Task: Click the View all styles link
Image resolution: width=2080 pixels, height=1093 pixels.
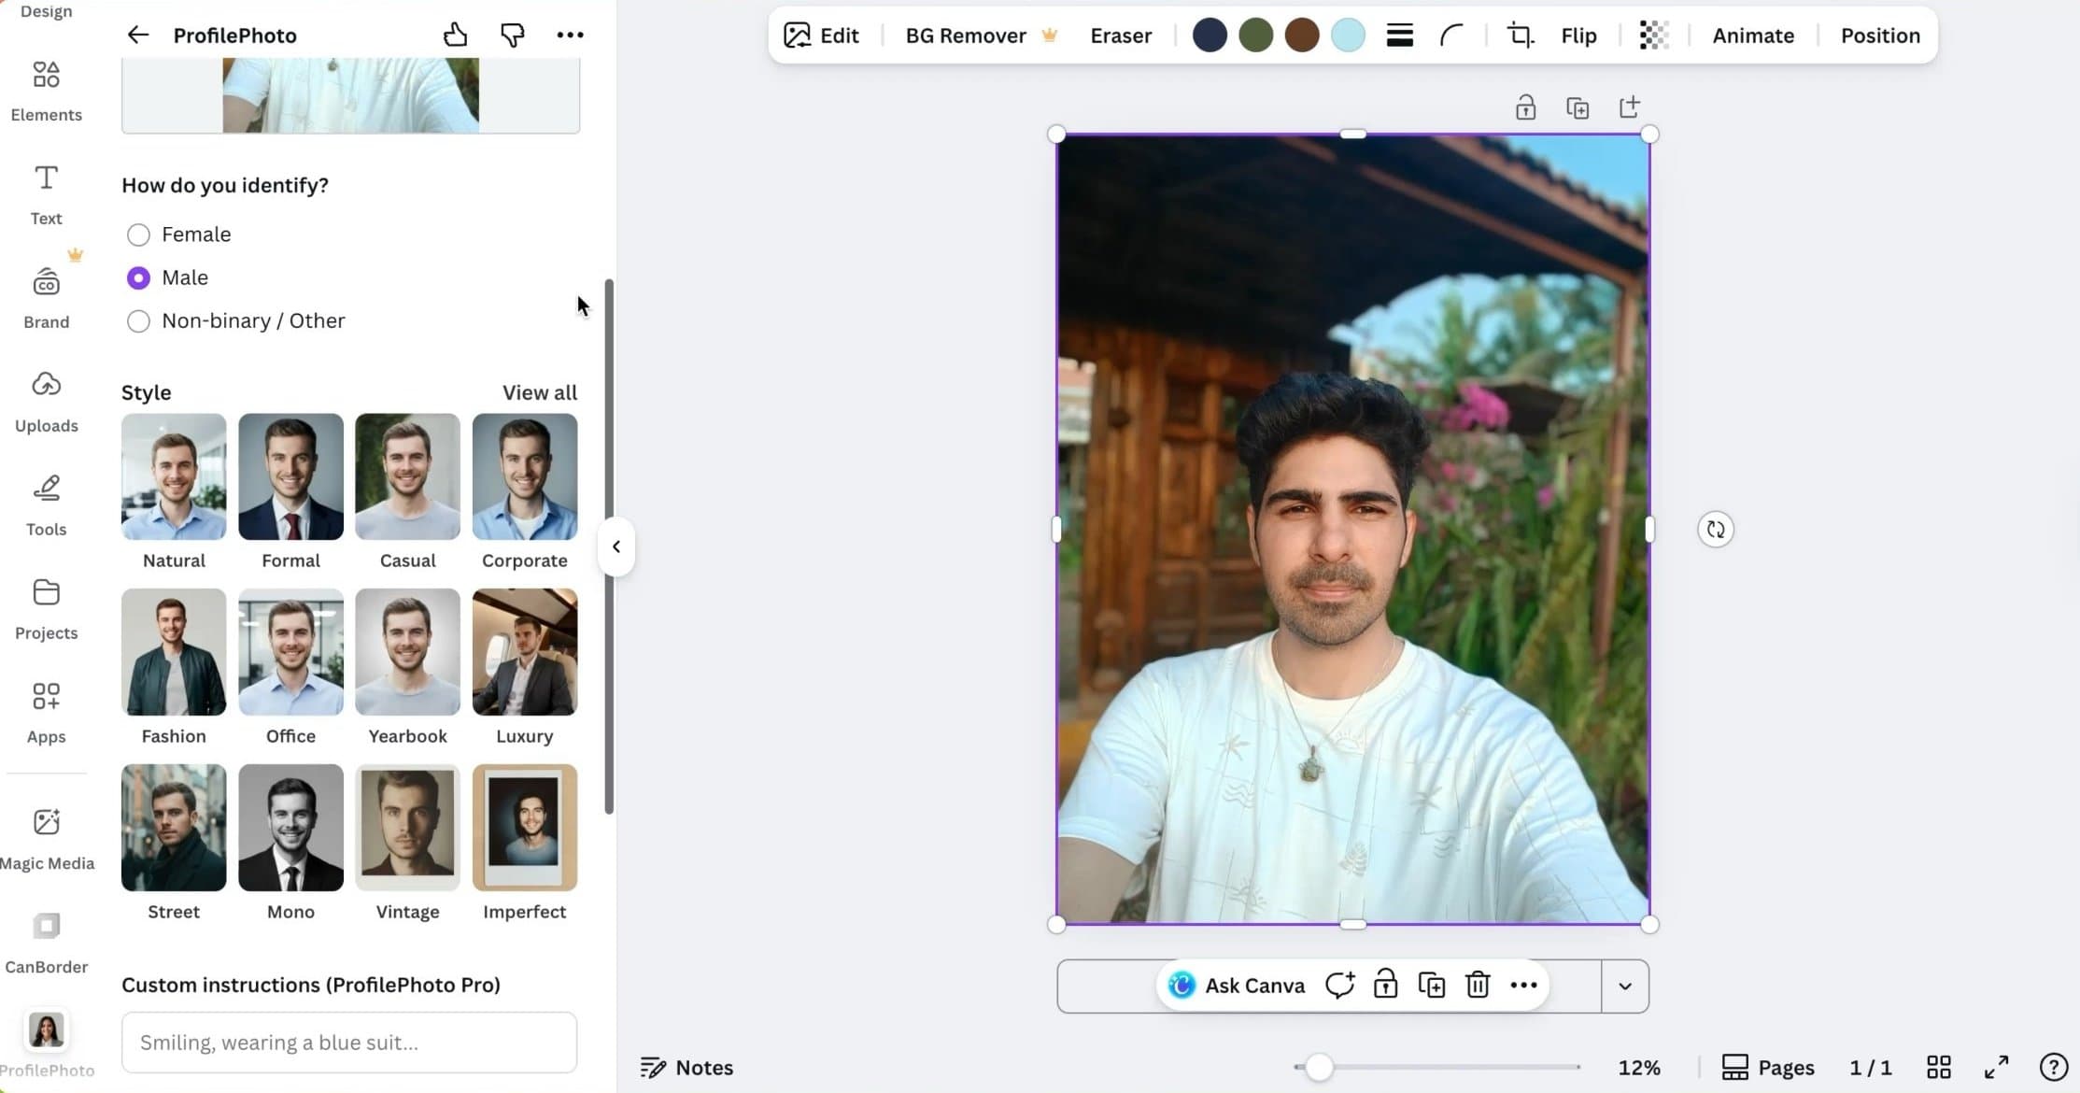Action: point(539,392)
